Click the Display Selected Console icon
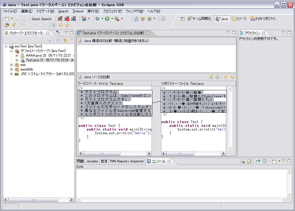295x211 pixels. click(x=265, y=161)
